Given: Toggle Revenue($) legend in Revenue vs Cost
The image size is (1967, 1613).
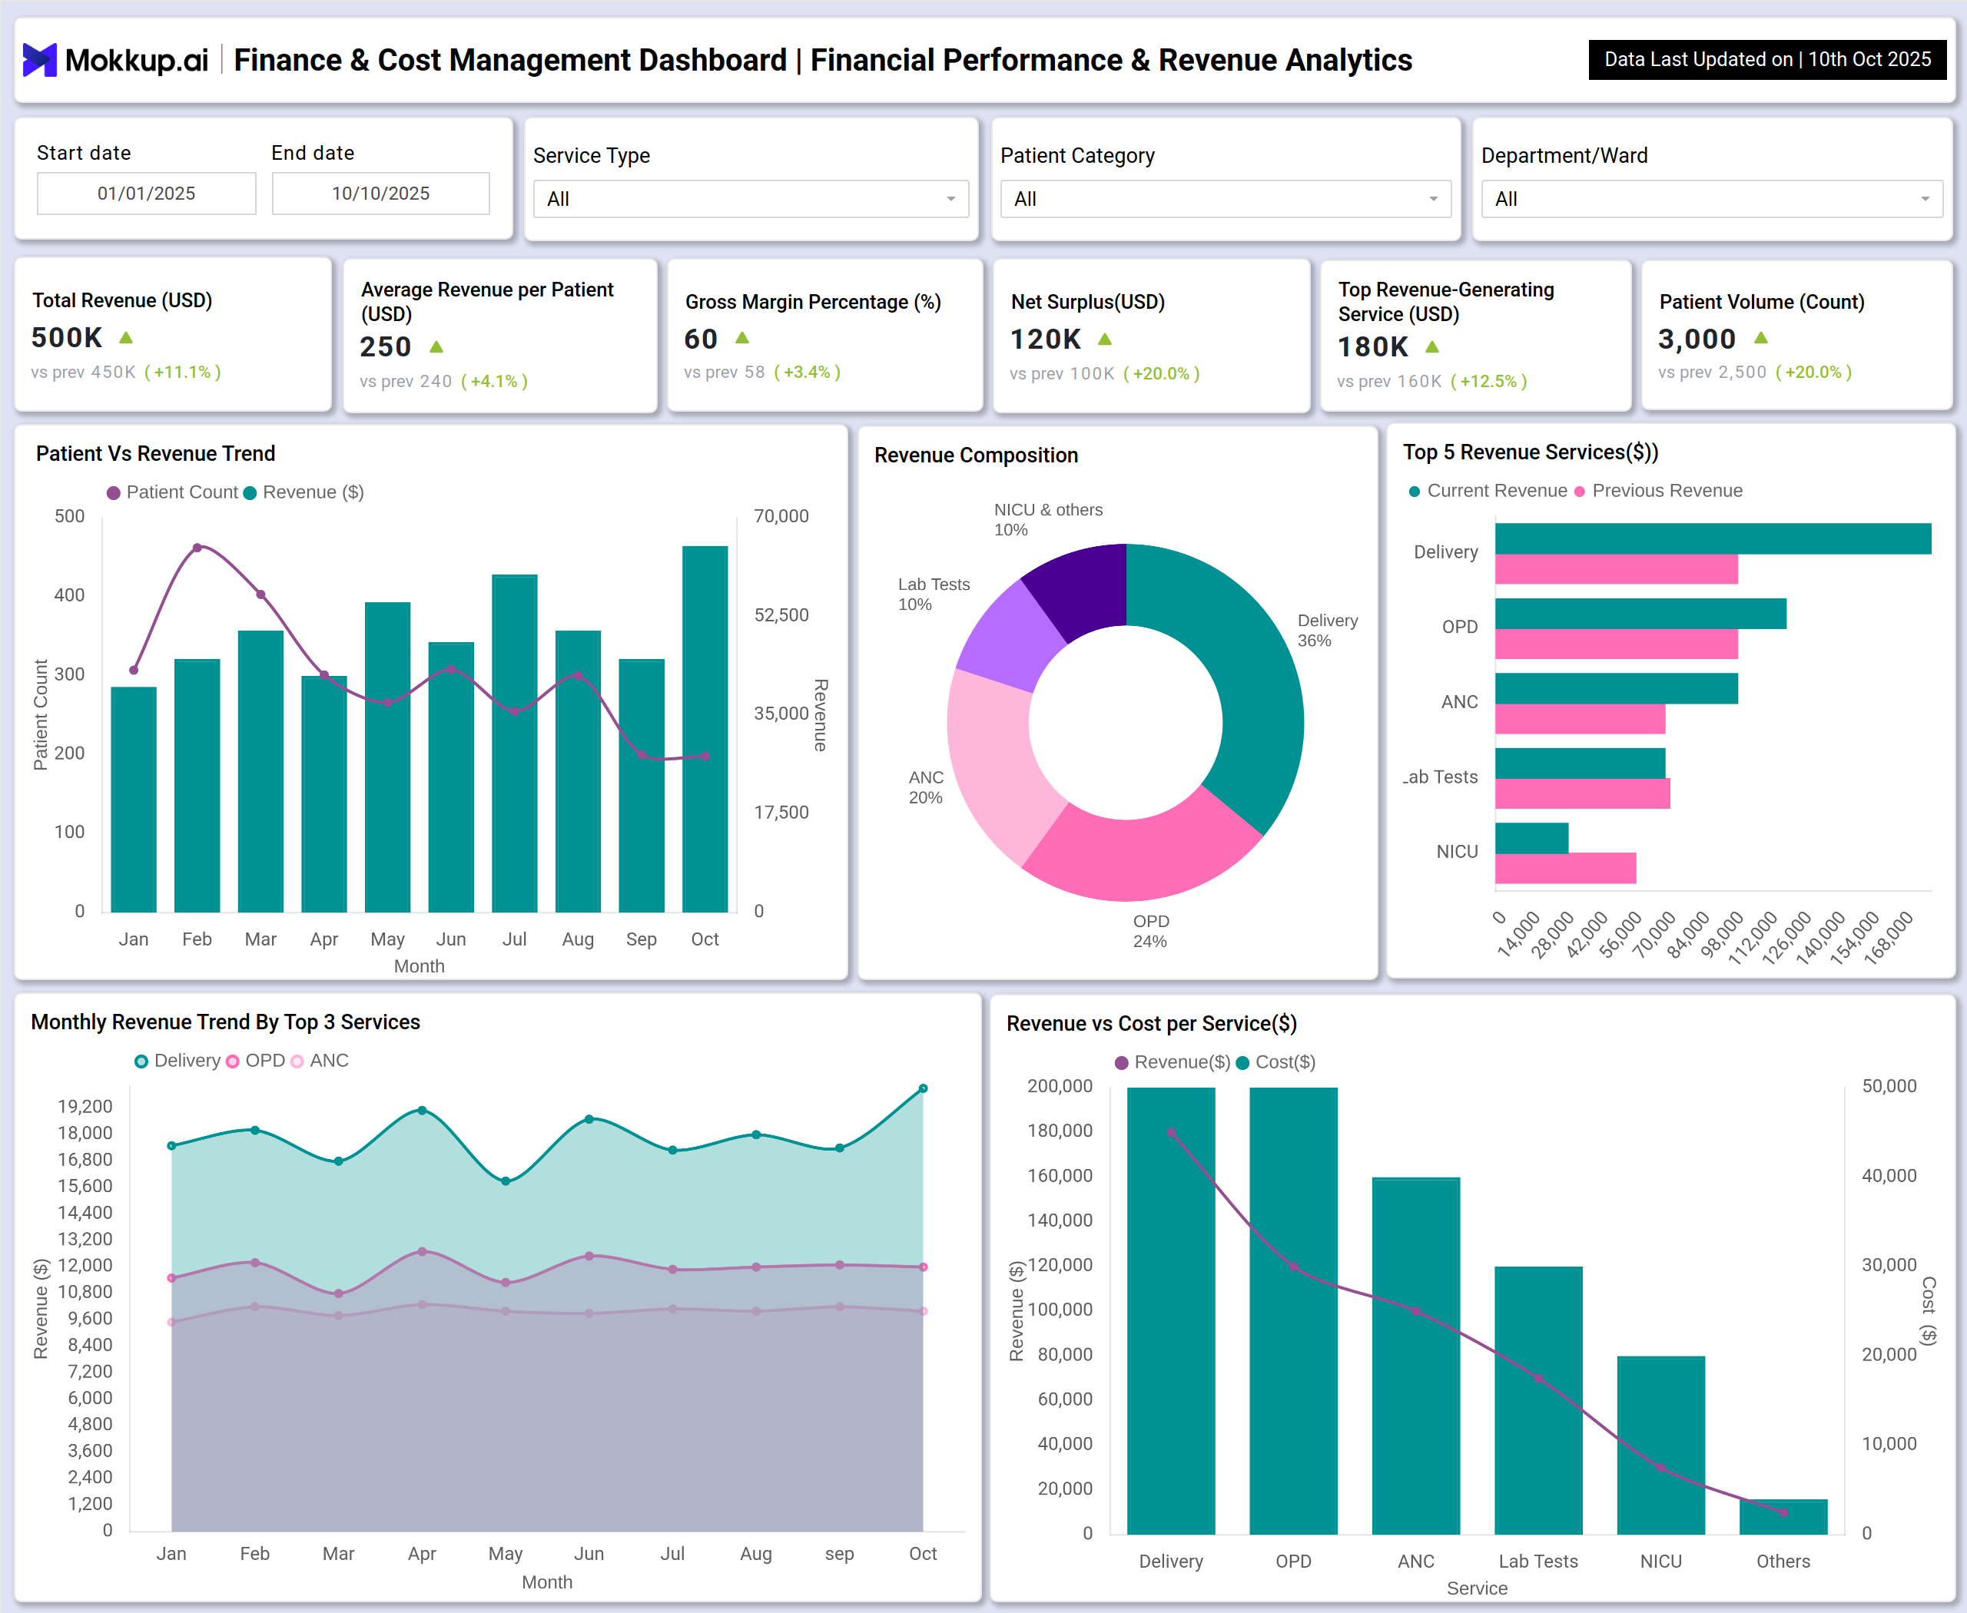Looking at the screenshot, I should 1173,1062.
